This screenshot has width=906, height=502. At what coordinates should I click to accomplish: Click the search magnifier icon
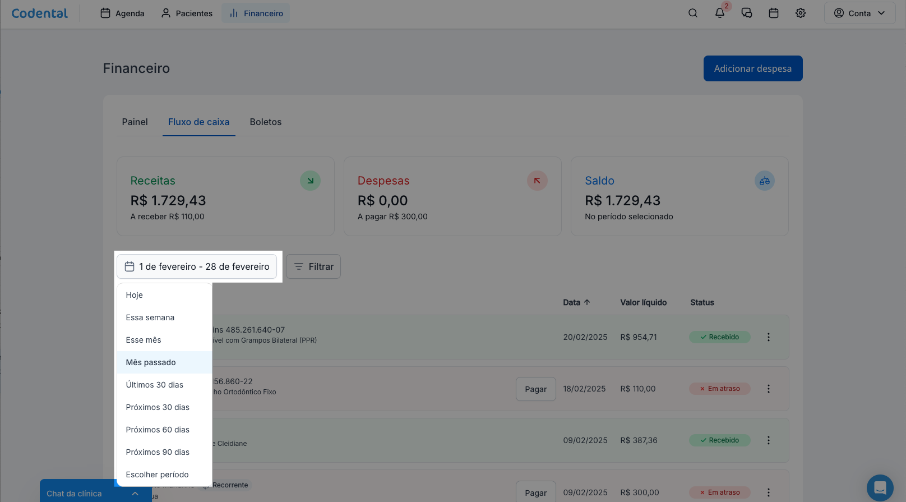(693, 13)
